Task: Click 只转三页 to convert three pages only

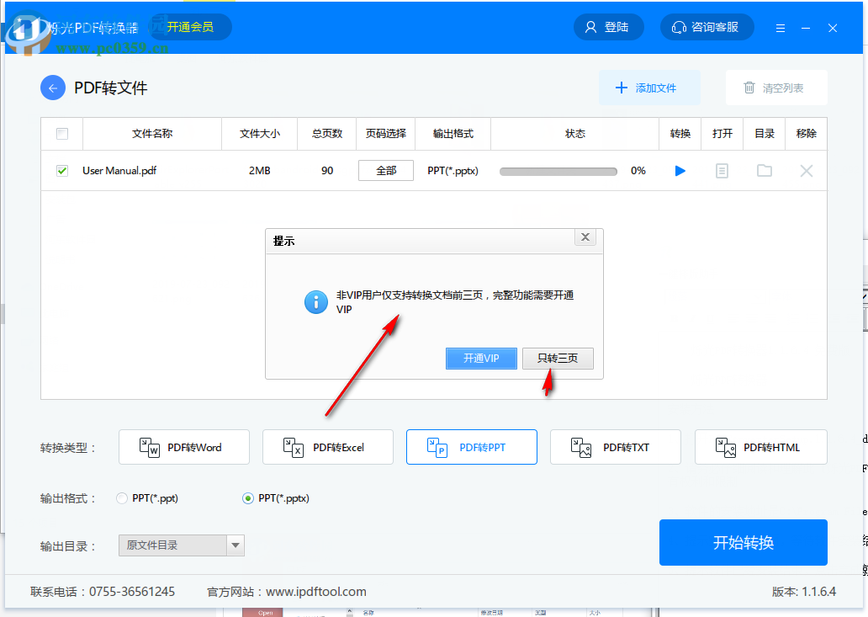Action: (x=558, y=358)
